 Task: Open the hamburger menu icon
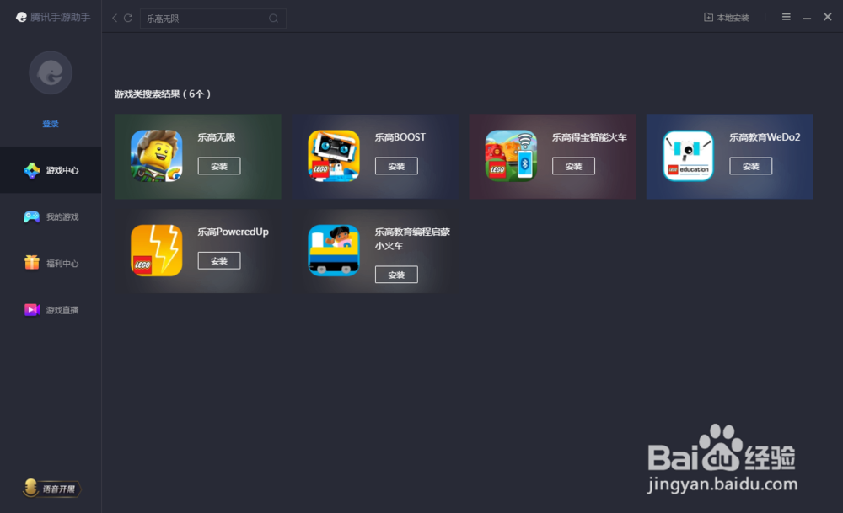click(786, 17)
